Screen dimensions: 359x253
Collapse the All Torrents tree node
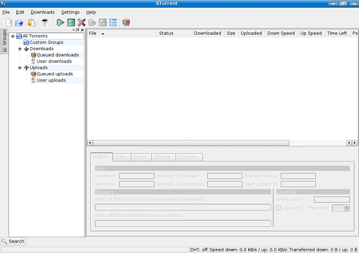pos(13,36)
